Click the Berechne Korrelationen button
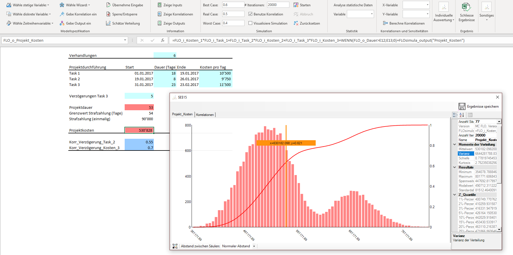Viewport: 513px width, 255px height. pyautogui.click(x=403, y=23)
